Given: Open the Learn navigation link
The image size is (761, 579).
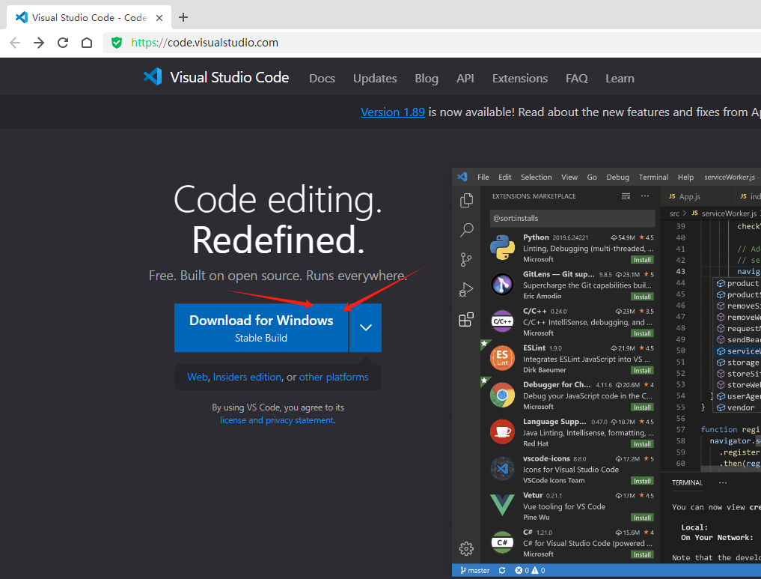Looking at the screenshot, I should click(x=620, y=78).
